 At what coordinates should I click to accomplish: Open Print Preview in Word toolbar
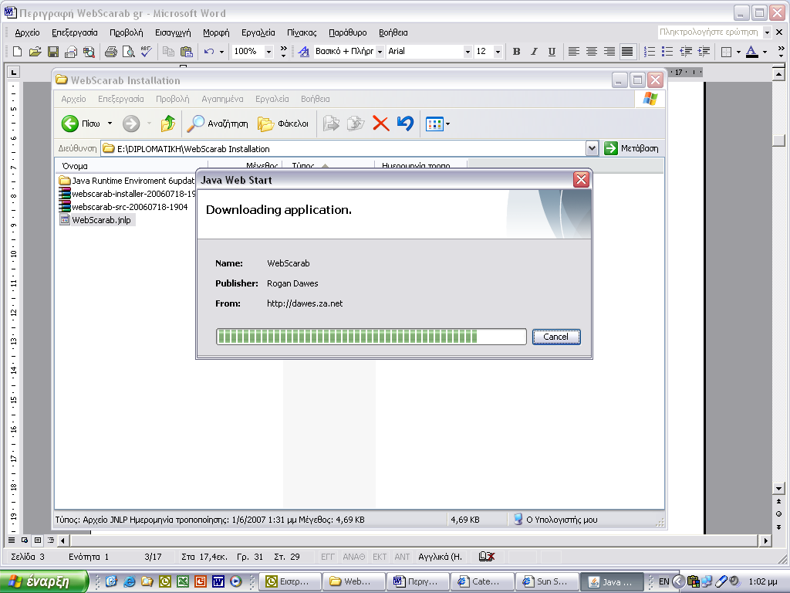(129, 52)
